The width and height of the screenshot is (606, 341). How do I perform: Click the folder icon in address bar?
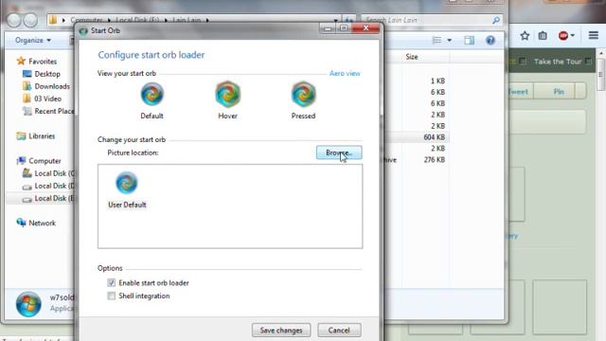(x=53, y=20)
